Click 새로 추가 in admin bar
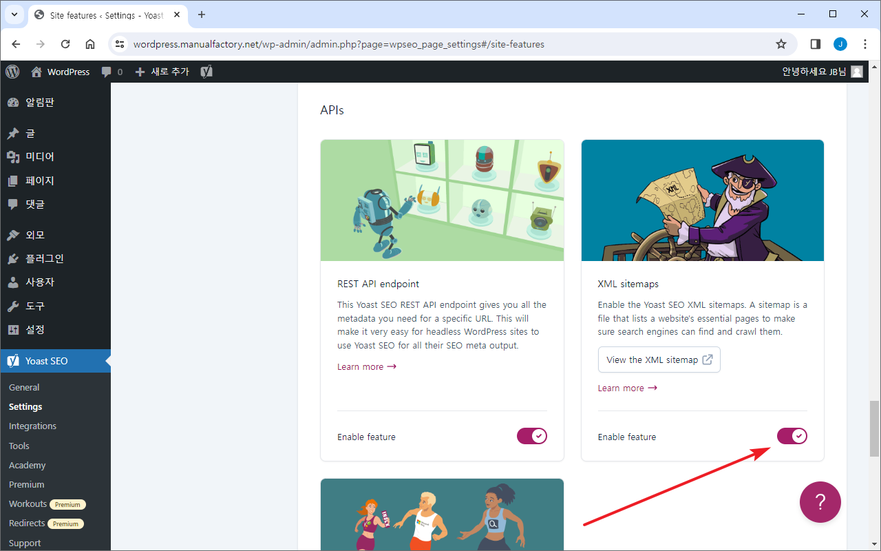The width and height of the screenshot is (881, 551). tap(162, 72)
